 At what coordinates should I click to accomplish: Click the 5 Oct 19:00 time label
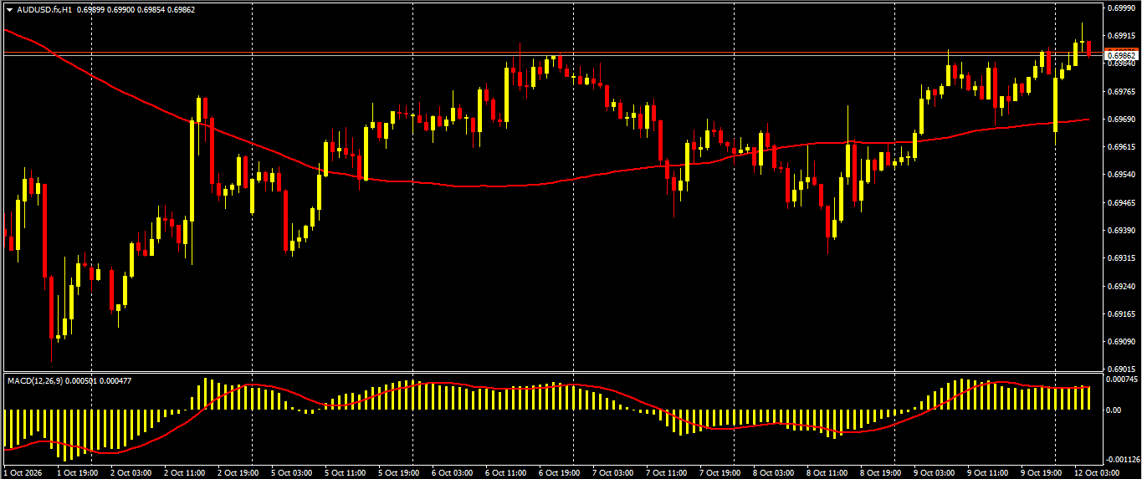point(398,472)
